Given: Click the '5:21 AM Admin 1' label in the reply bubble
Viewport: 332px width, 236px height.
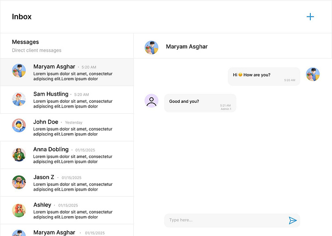Looking at the screenshot, I should (226, 107).
